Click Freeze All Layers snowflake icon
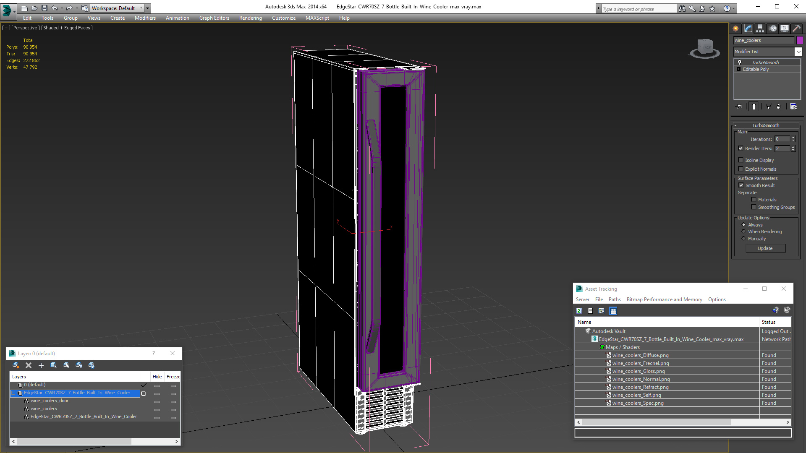Screen dimensions: 806x453 pyautogui.click(x=92, y=365)
